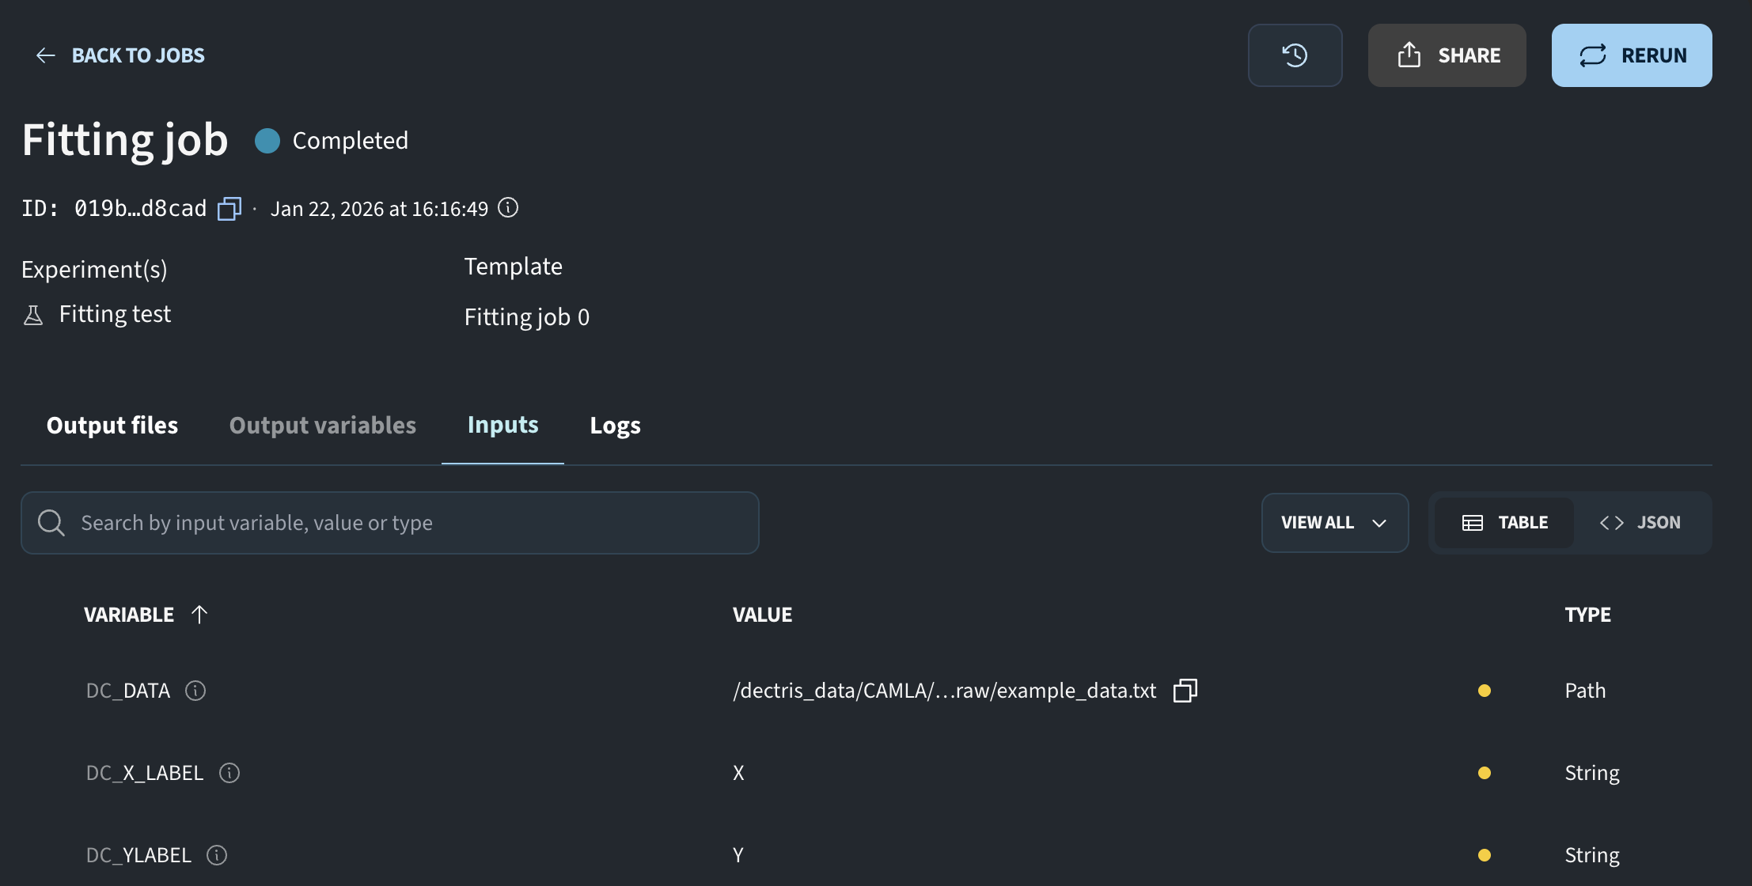Click info icon beside DC_X_LABEL variable

pyautogui.click(x=229, y=773)
